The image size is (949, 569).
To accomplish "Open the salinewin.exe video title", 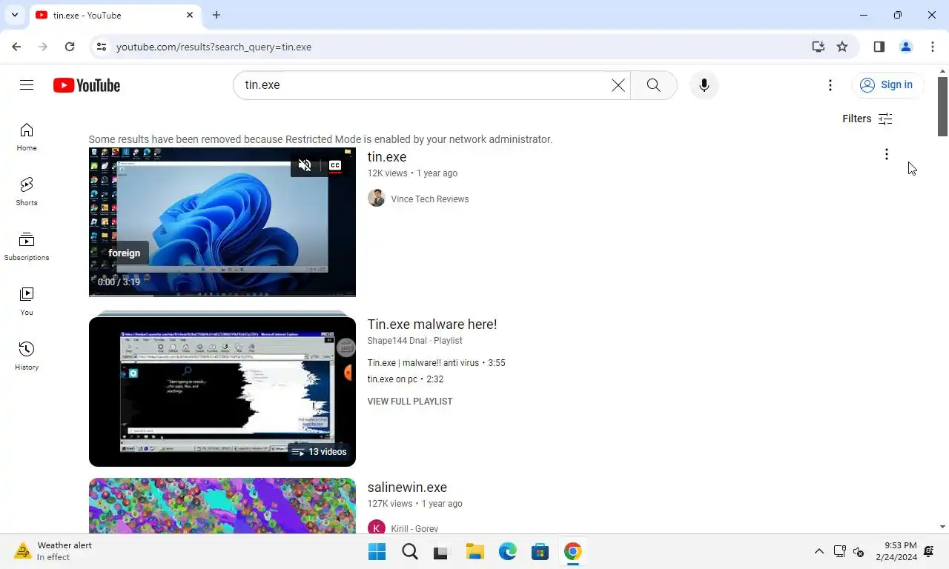I will click(x=407, y=488).
